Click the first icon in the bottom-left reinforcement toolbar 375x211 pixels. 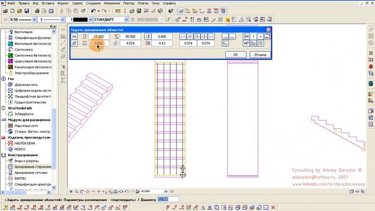coord(5,207)
